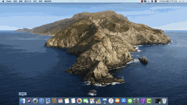Open the 輔助說明 (Help) menu
187x105 pixels.
[48, 1]
